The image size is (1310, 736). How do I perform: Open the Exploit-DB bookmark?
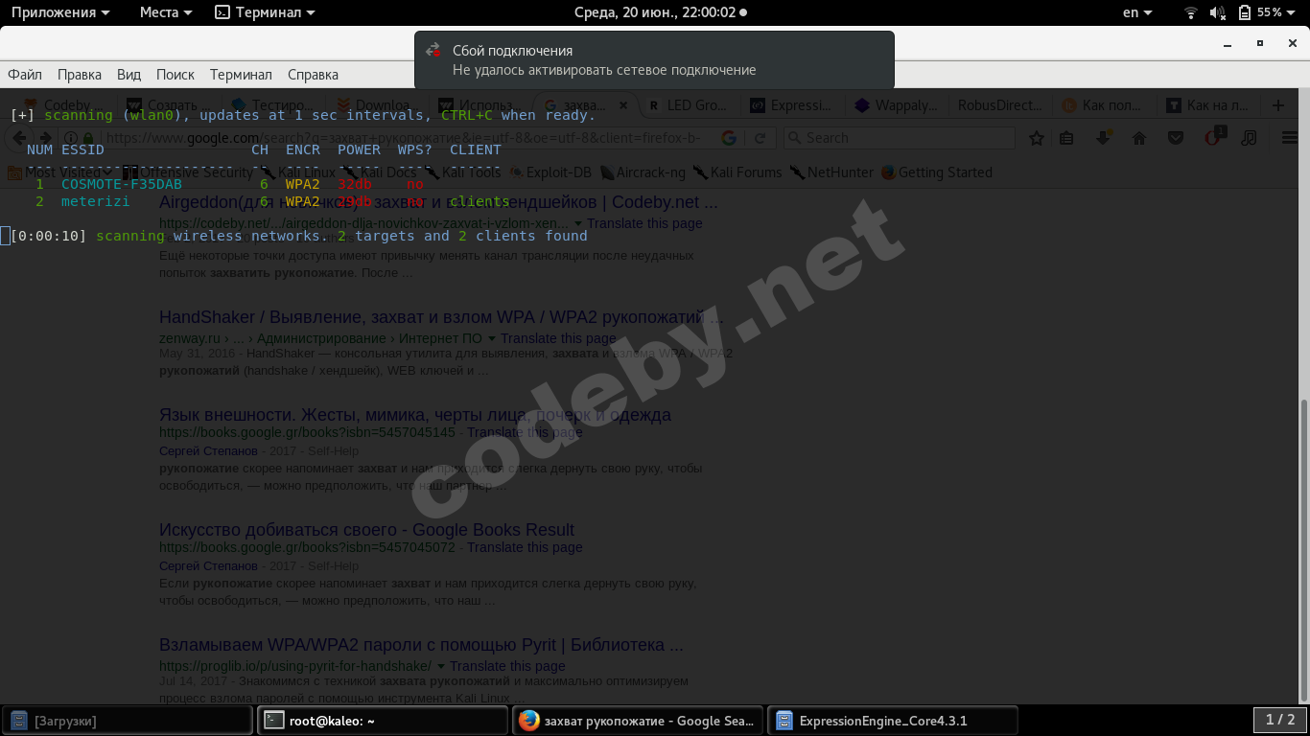pyautogui.click(x=550, y=172)
